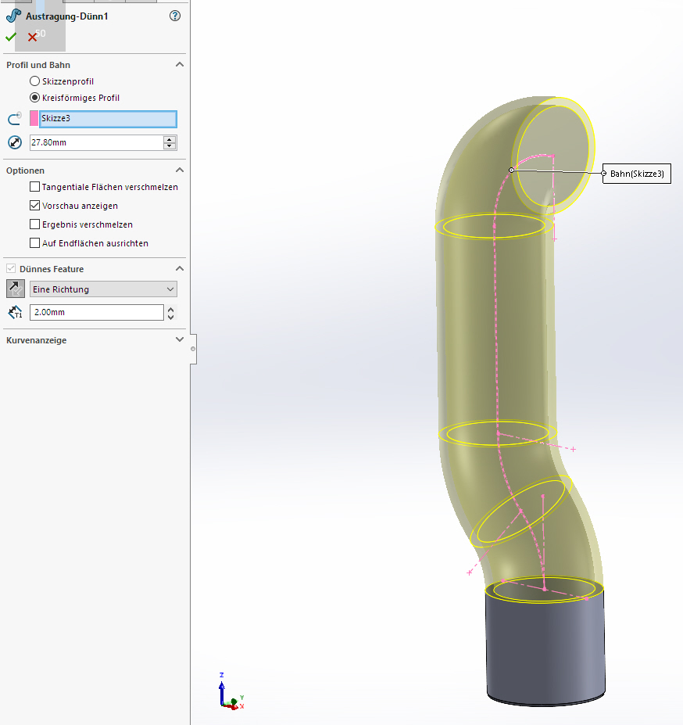
Task: Click the coordinate axis triad in the viewport
Action: tap(230, 692)
